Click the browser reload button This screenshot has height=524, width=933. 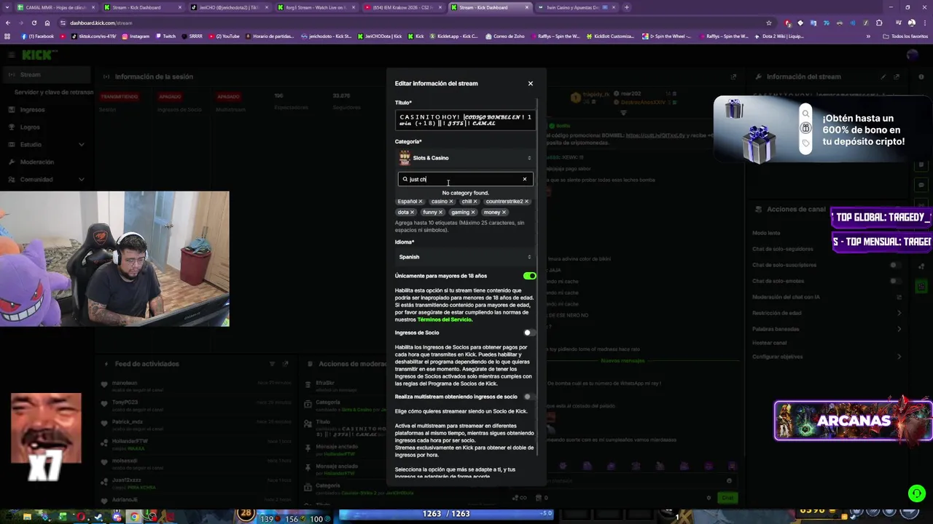[34, 23]
